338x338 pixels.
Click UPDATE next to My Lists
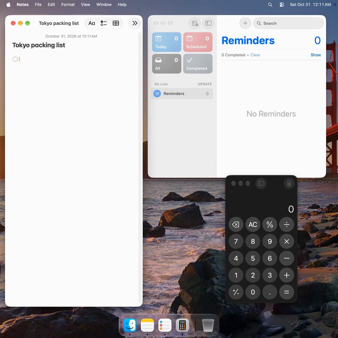coord(205,84)
